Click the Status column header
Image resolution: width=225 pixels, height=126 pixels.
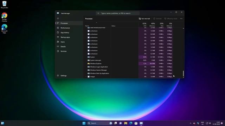point(113,26)
